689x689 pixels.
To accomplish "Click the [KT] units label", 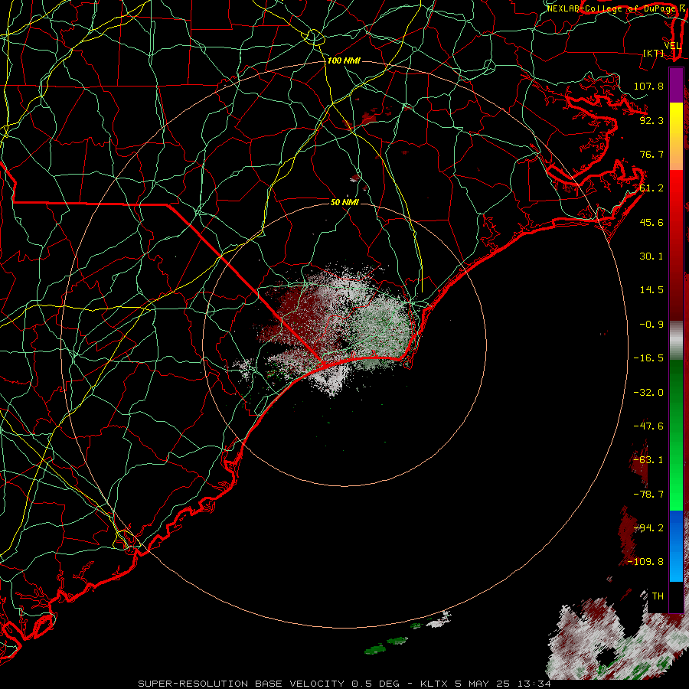I will [x=654, y=53].
